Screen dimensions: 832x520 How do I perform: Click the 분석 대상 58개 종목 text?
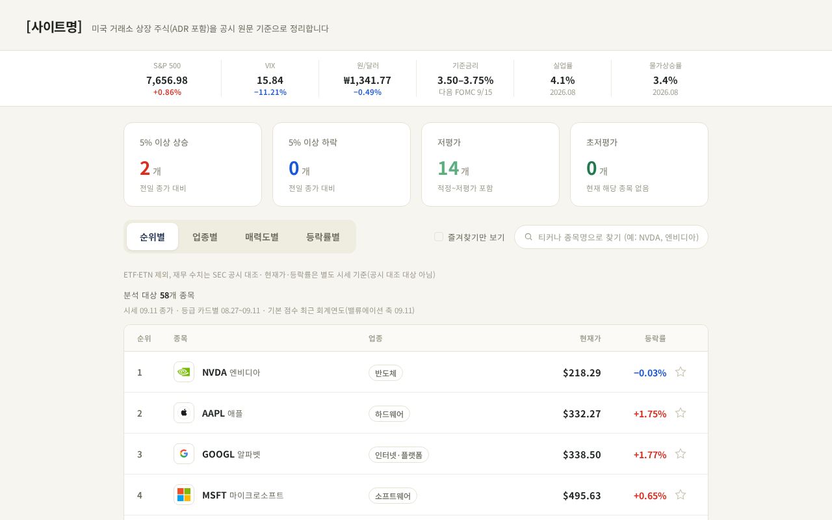coord(159,295)
